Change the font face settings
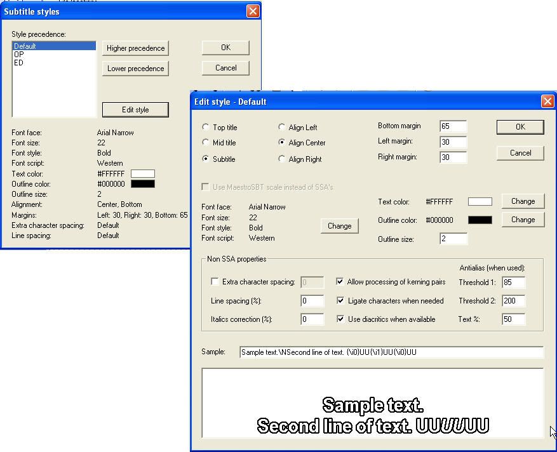The width and height of the screenshot is (557, 452). [339, 226]
